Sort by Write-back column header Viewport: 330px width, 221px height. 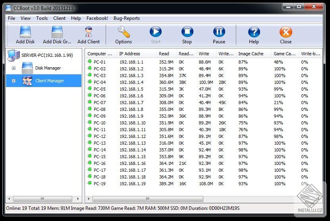[x=311, y=54]
